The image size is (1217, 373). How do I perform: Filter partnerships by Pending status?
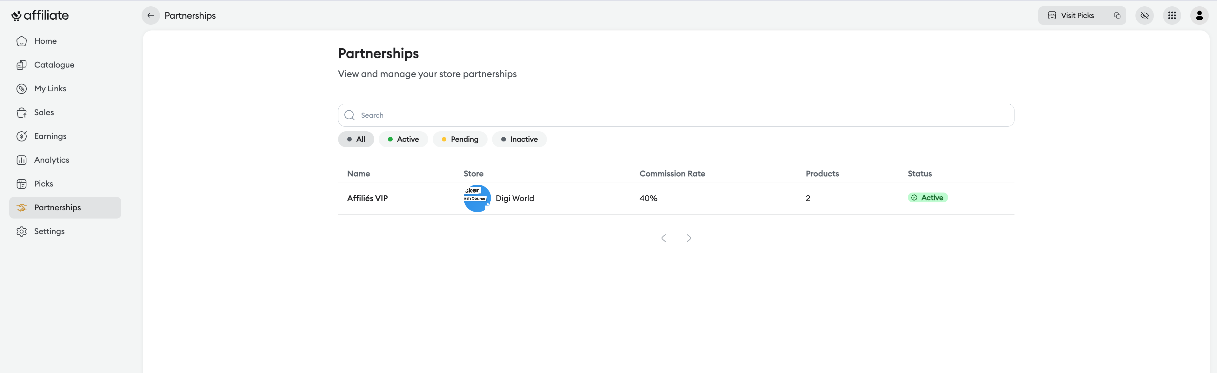point(460,139)
